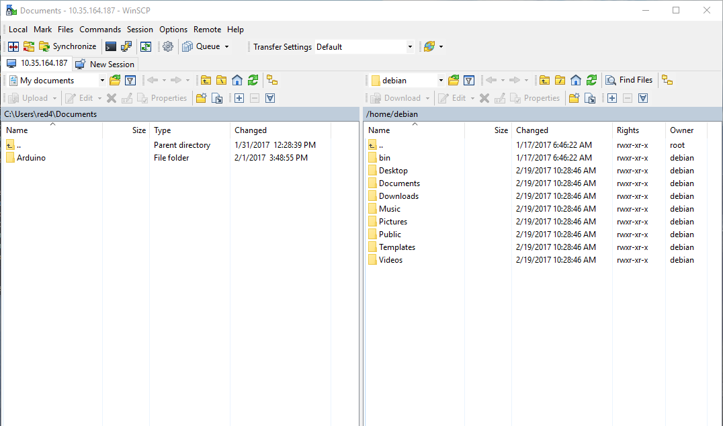Click local Invert Selection icon
The height and width of the screenshot is (426, 723).
pos(270,98)
